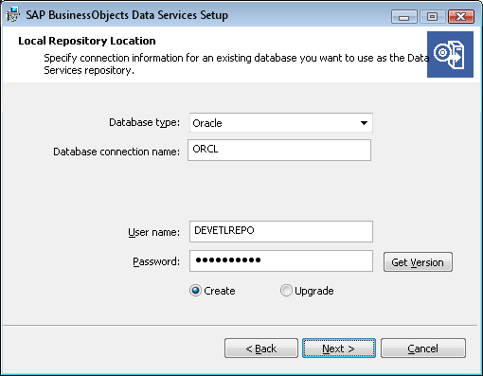Proceed with the Next button
Viewport: 483px width, 376px height.
(339, 349)
